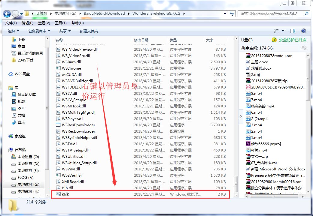The height and width of the screenshot is (216, 313).
Task: Click the change view icon
Action: tap(276, 31)
